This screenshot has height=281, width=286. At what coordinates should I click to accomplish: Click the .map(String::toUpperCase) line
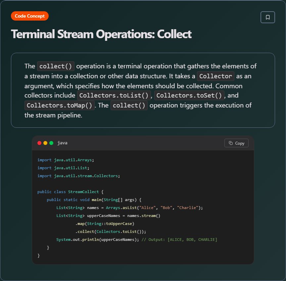[105, 224]
